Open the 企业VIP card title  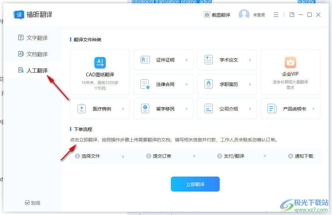pos(290,74)
